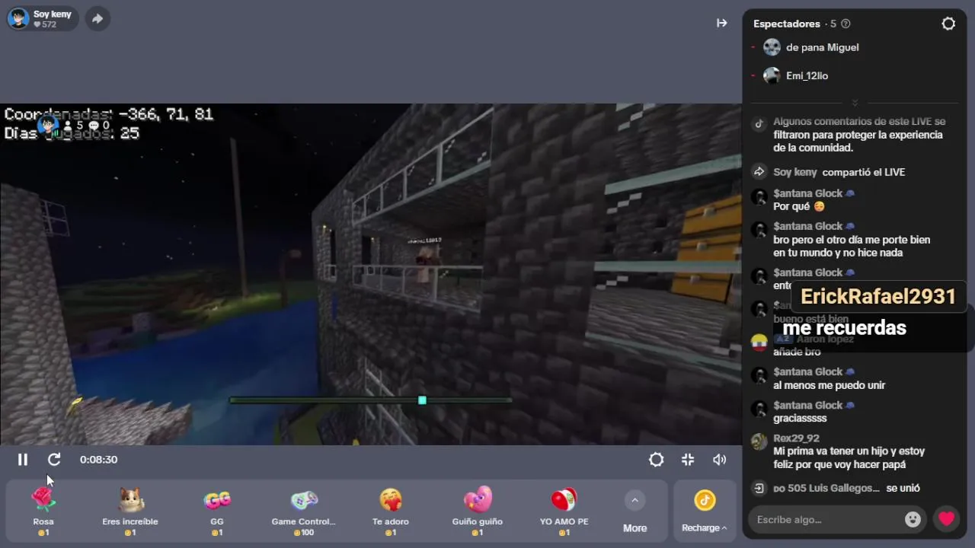The image size is (975, 548).
Task: Click $antana Glock name above 'Por qué'
Action: [808, 193]
